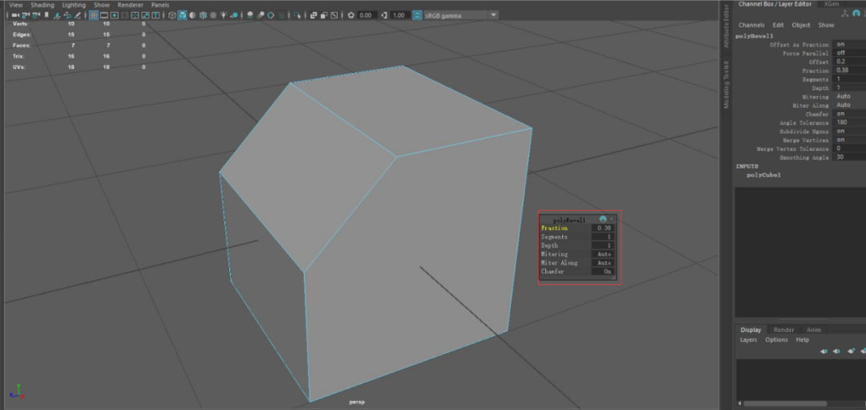This screenshot has height=410, width=866.
Task: Switch viewport to Wireframe cube icon
Action: (x=172, y=15)
